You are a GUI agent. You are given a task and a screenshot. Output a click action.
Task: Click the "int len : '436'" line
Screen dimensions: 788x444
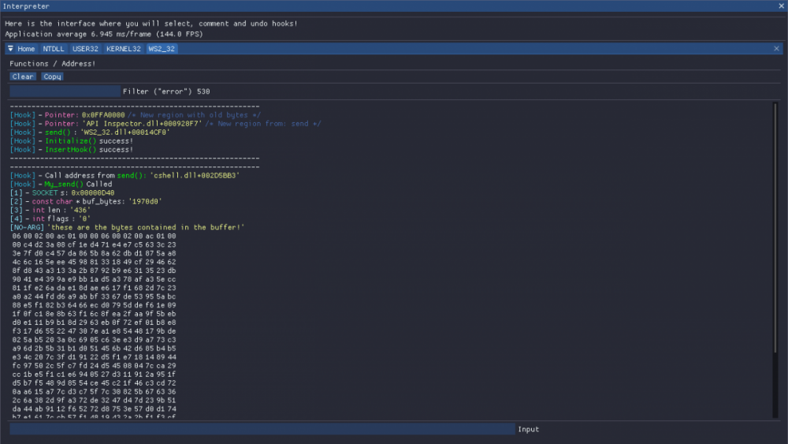[x=50, y=210]
